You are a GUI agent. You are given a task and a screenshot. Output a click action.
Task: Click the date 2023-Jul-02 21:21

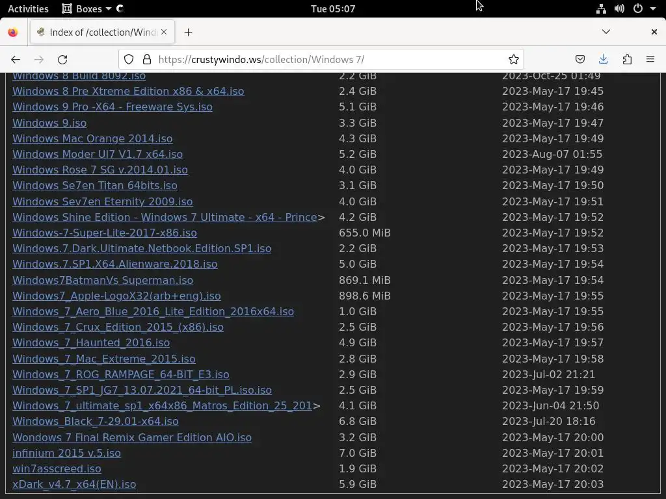click(548, 375)
